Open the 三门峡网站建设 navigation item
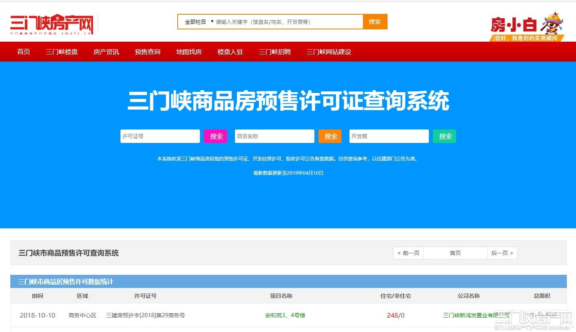The width and height of the screenshot is (576, 332). tap(329, 52)
